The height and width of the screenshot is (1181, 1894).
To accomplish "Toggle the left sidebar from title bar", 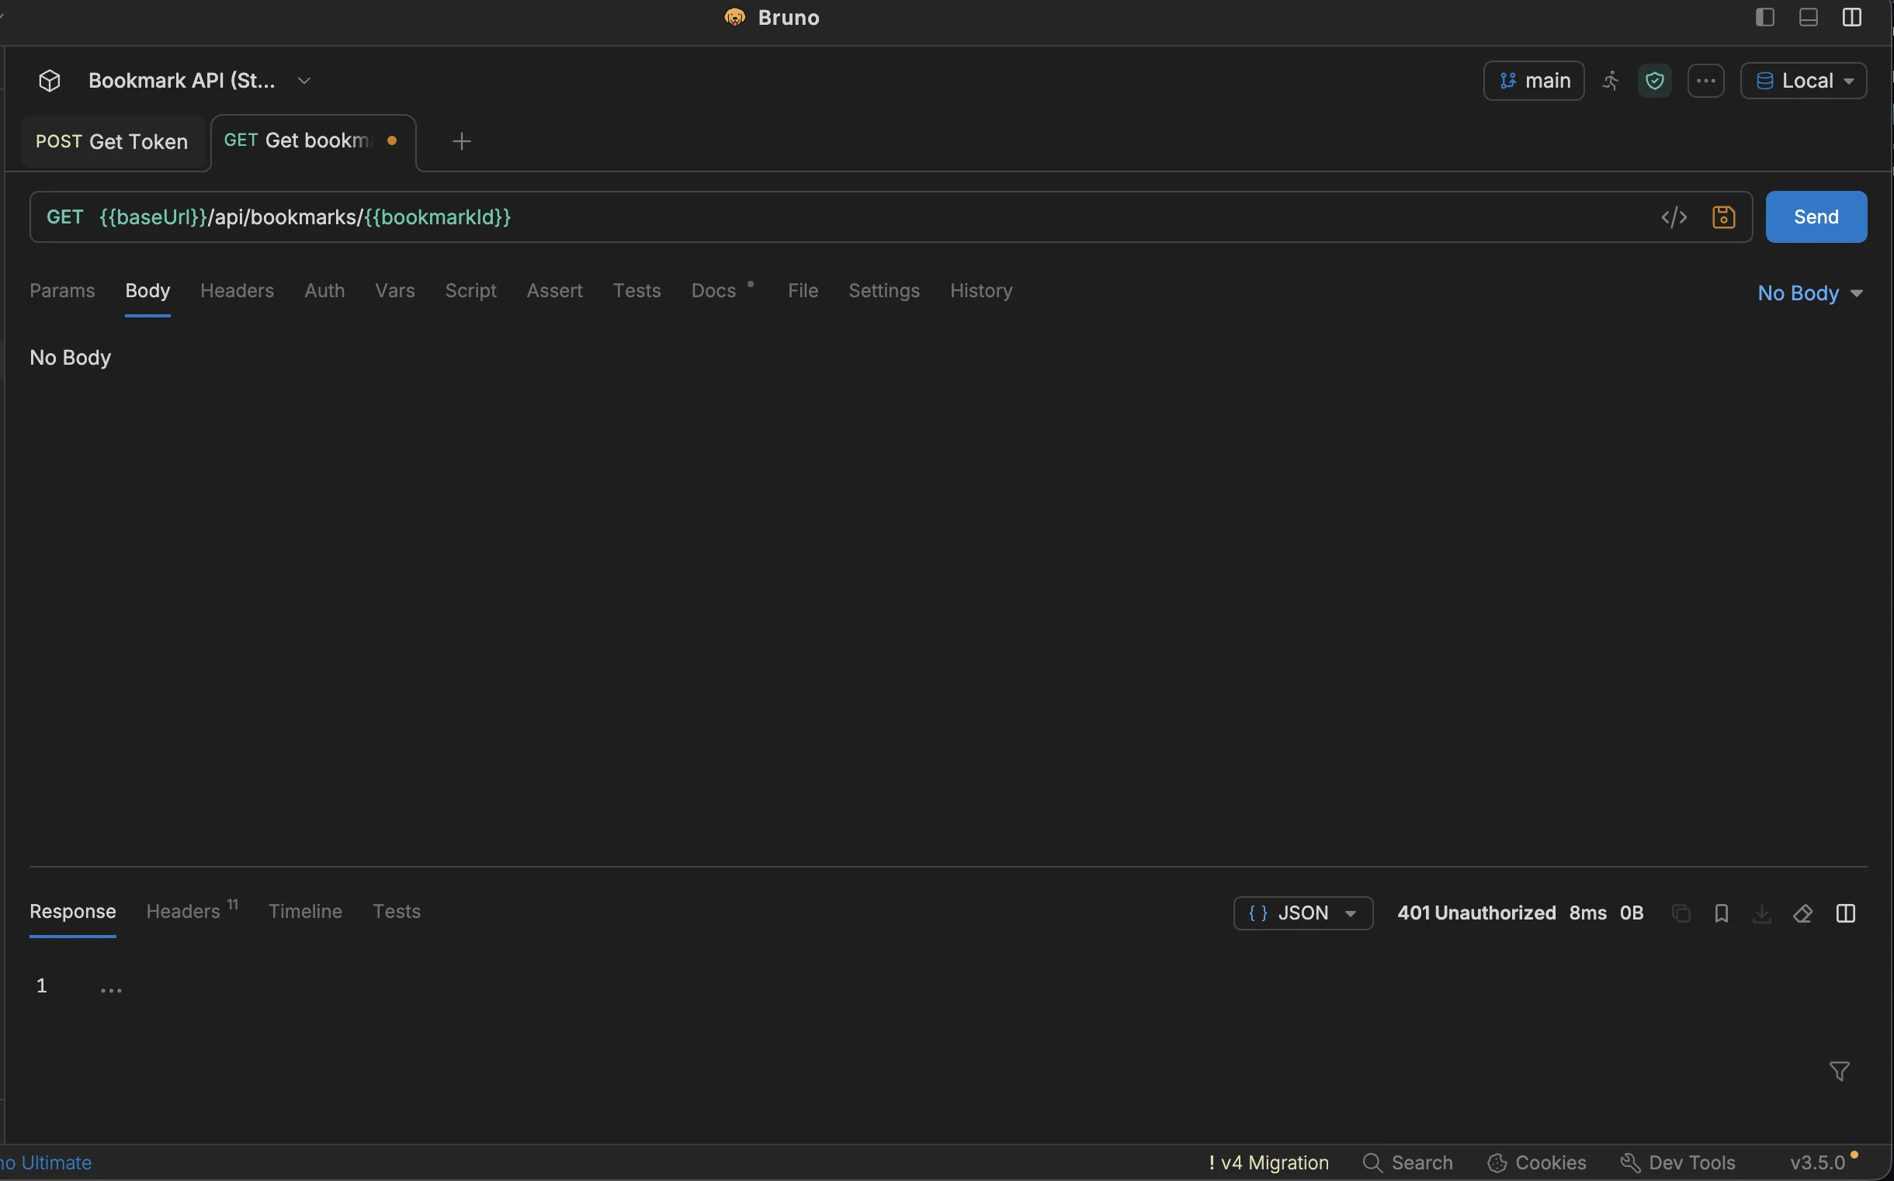I will (1764, 17).
